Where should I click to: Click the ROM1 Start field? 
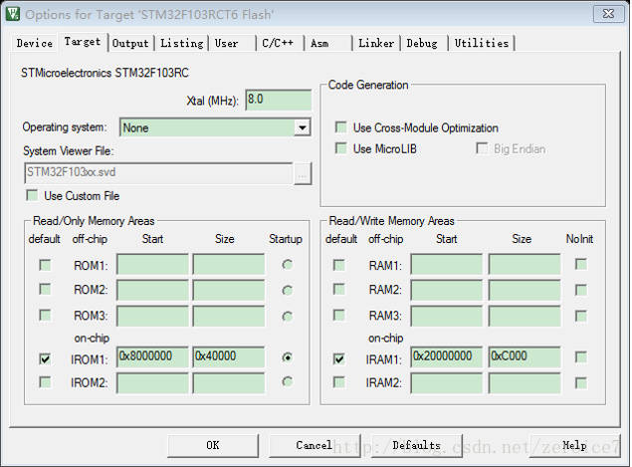[x=152, y=265]
